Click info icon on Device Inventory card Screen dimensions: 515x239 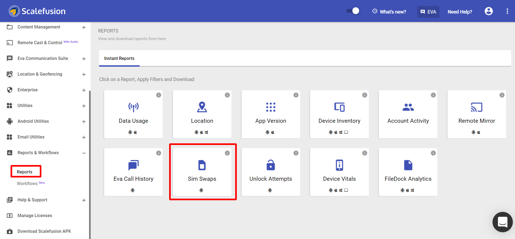[x=365, y=95]
